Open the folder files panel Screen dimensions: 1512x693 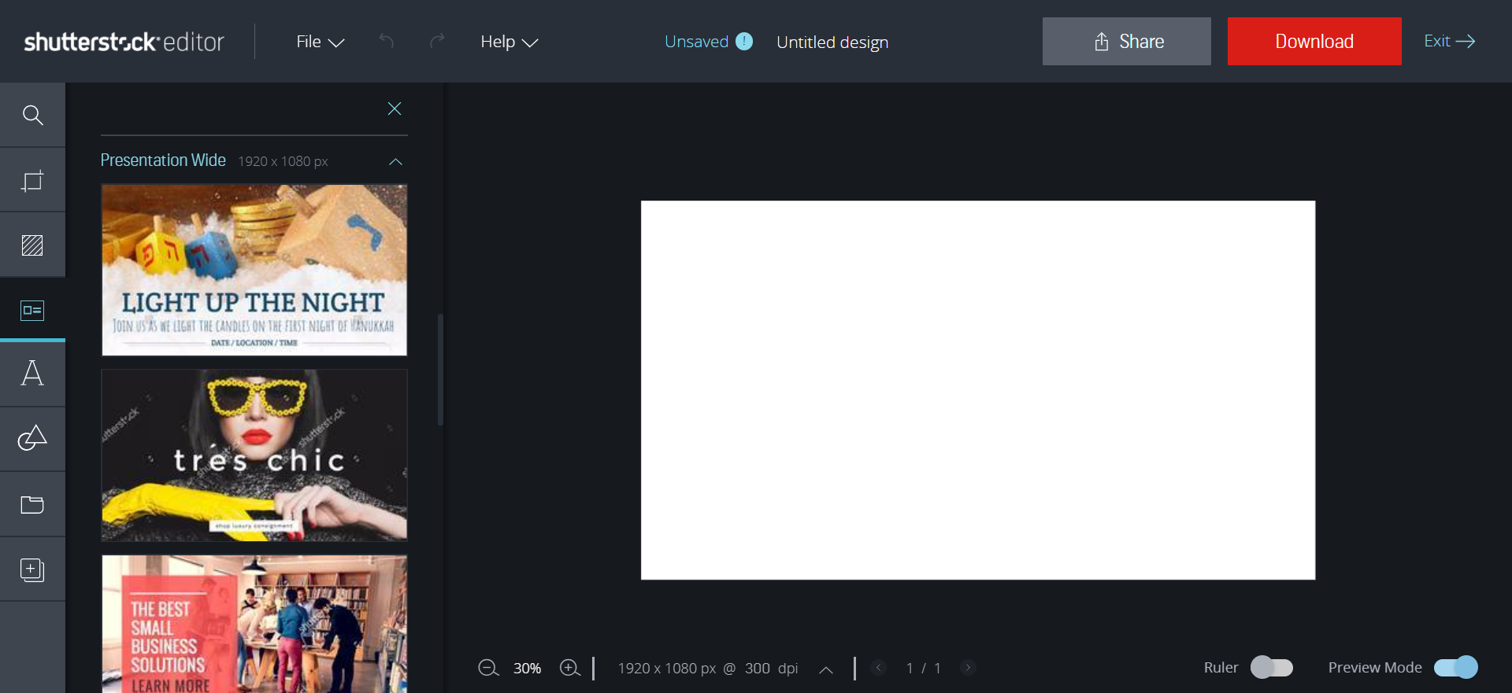pos(32,504)
